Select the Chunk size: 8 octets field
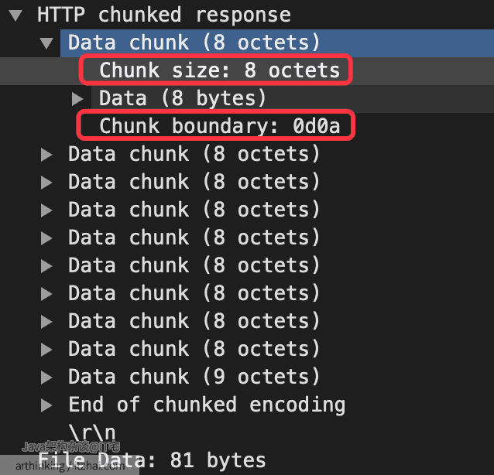 point(219,70)
